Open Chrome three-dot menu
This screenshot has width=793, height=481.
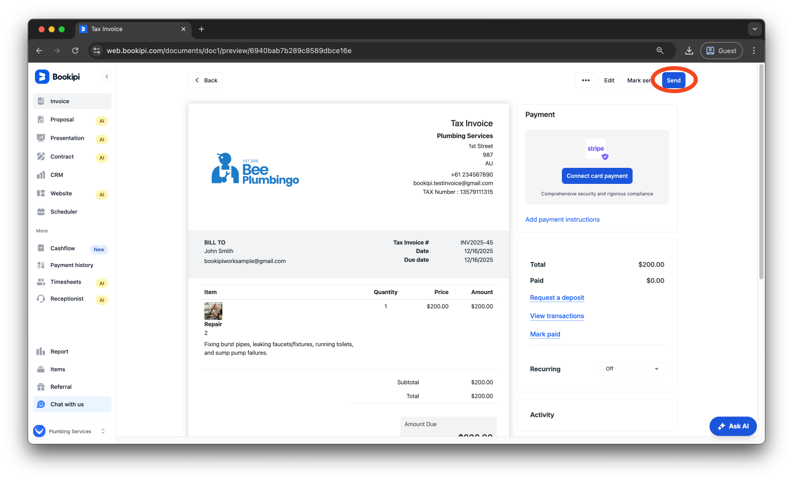pos(754,51)
